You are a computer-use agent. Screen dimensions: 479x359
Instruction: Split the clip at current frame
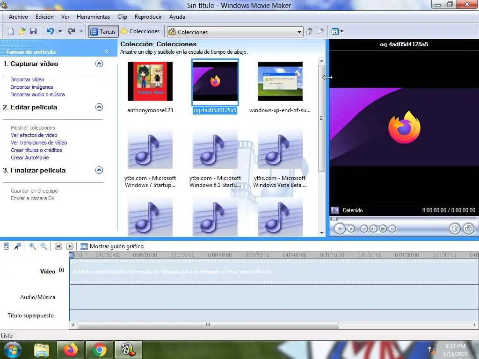(455, 229)
